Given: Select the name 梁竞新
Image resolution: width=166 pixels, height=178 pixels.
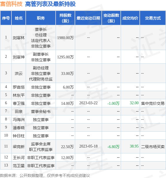Looking at the screenshot, I should pos(19,147).
